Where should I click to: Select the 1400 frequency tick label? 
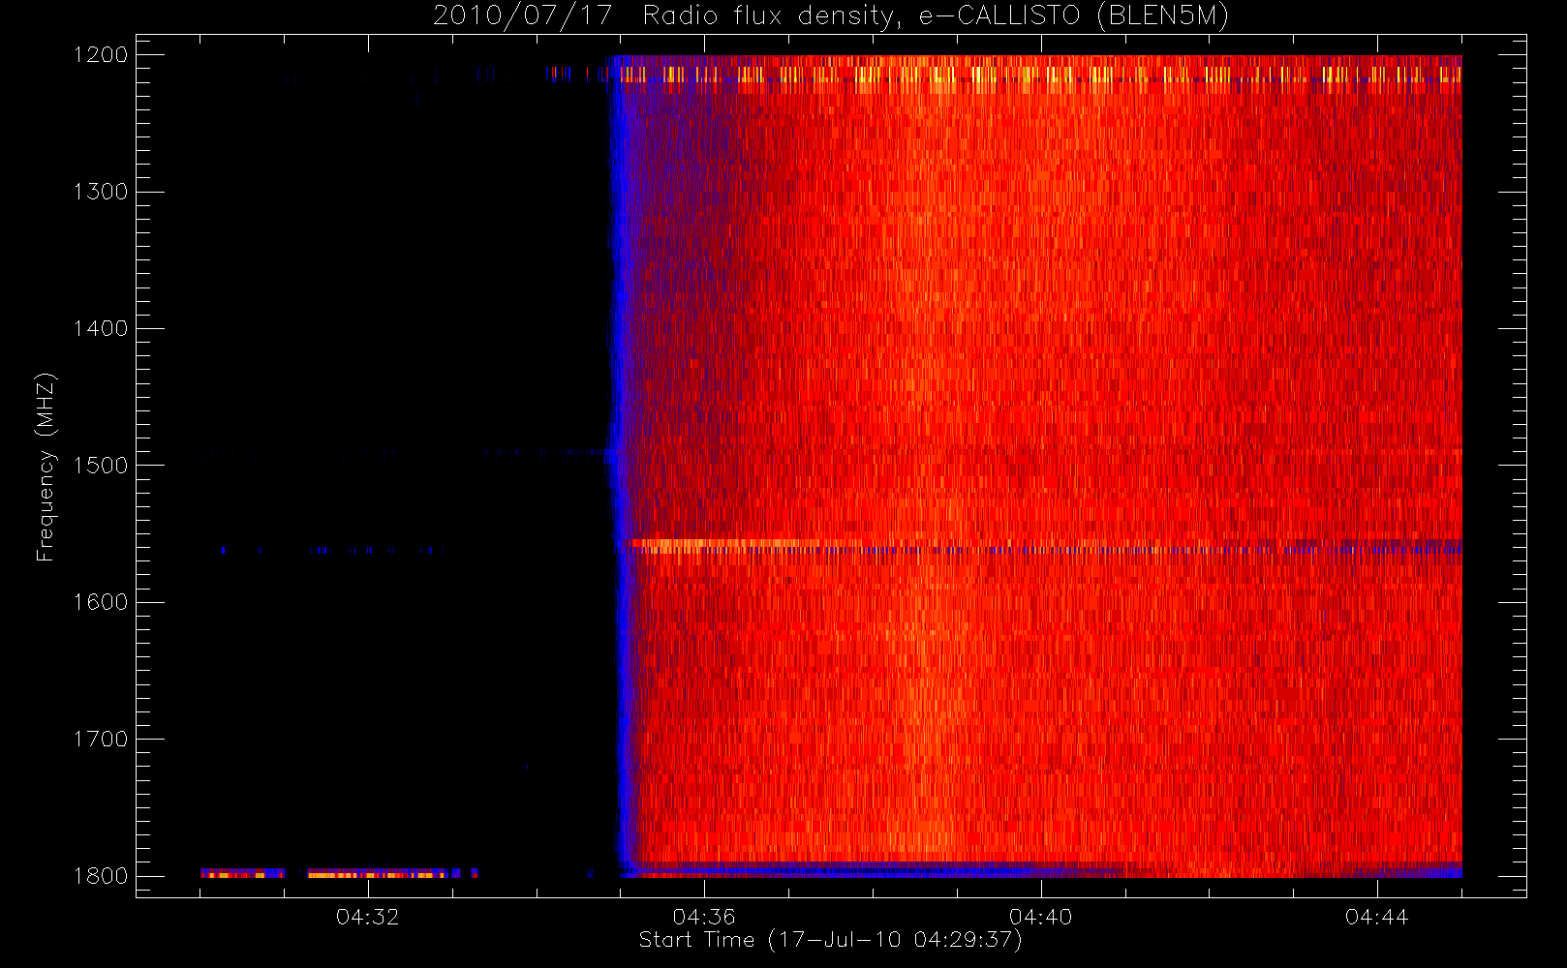coord(101,328)
